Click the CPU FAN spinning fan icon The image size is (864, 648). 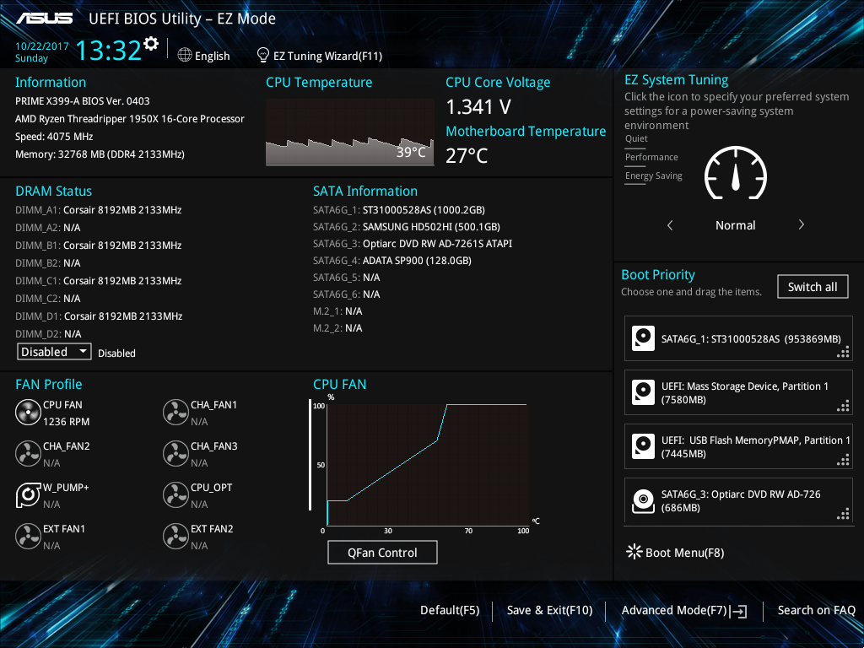pyautogui.click(x=28, y=413)
